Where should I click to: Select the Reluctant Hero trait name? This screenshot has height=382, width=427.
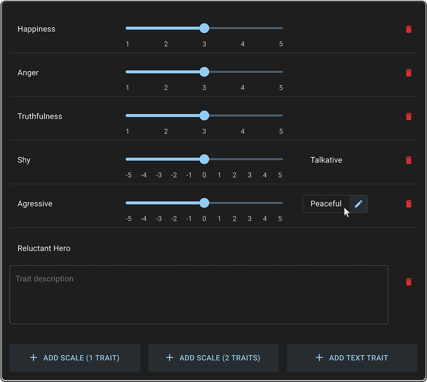click(x=44, y=248)
